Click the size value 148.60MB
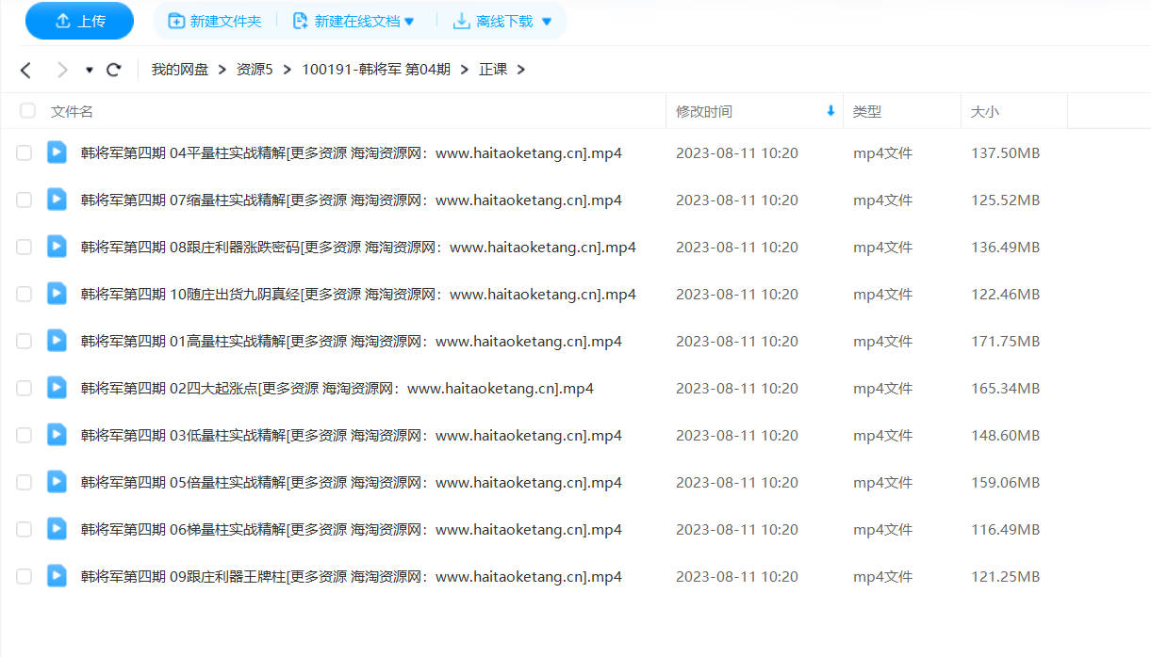Screen dimensions: 1151x657 tap(1006, 435)
